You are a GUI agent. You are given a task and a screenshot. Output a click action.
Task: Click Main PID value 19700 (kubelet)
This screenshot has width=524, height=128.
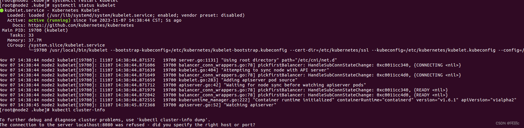coord(48,30)
